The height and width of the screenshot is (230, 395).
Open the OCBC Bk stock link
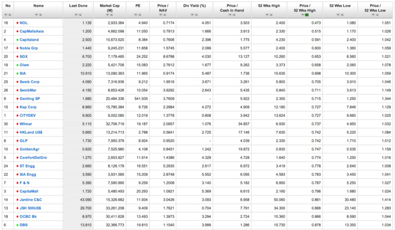click(28, 217)
